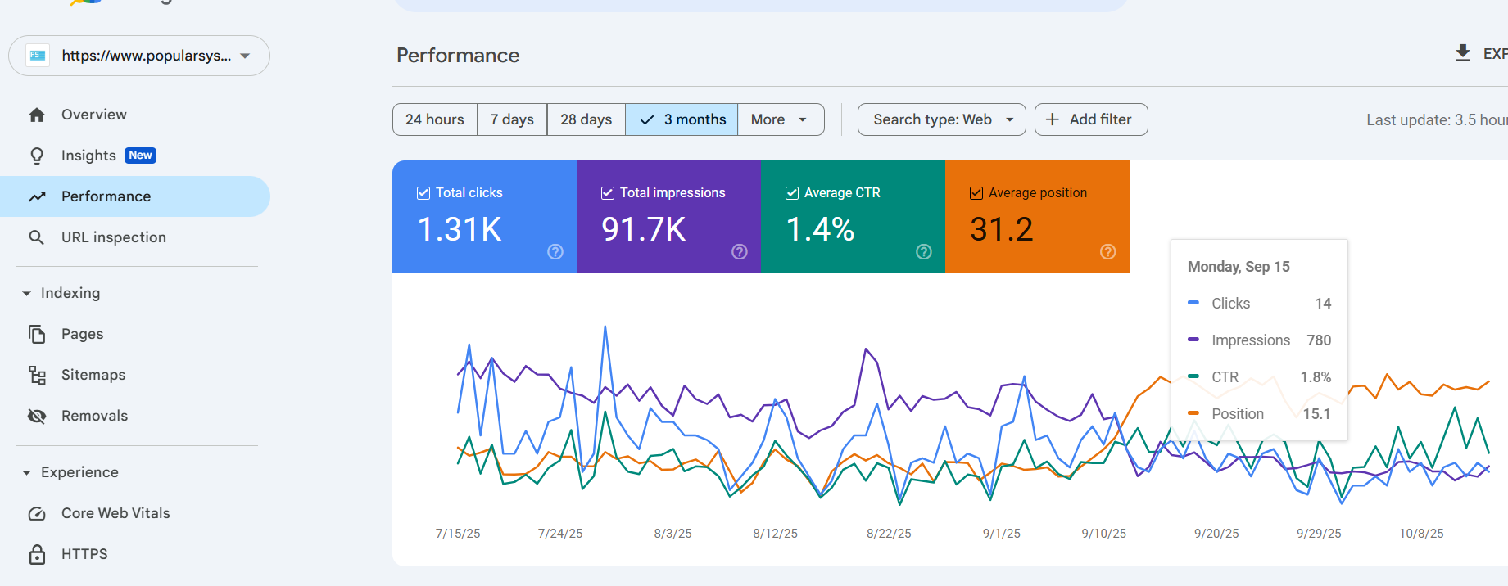Collapse the Indexing section
Viewport: 1508px width, 586px height.
(27, 293)
